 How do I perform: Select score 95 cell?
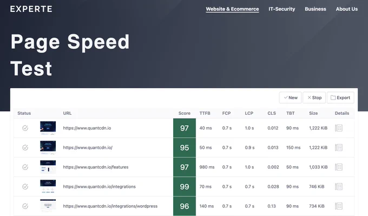pyautogui.click(x=185, y=147)
